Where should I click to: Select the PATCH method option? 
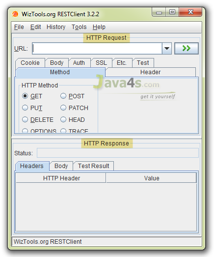click(x=63, y=108)
